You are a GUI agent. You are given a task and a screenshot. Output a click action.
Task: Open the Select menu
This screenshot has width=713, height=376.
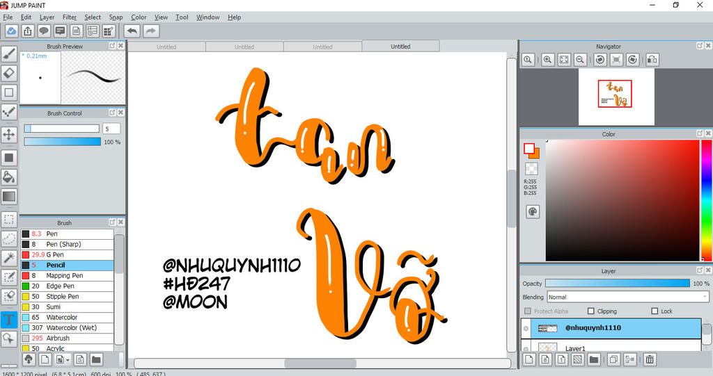93,17
